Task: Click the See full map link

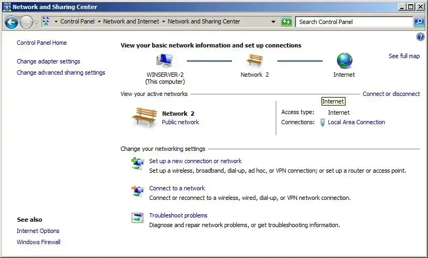Action: click(x=404, y=56)
